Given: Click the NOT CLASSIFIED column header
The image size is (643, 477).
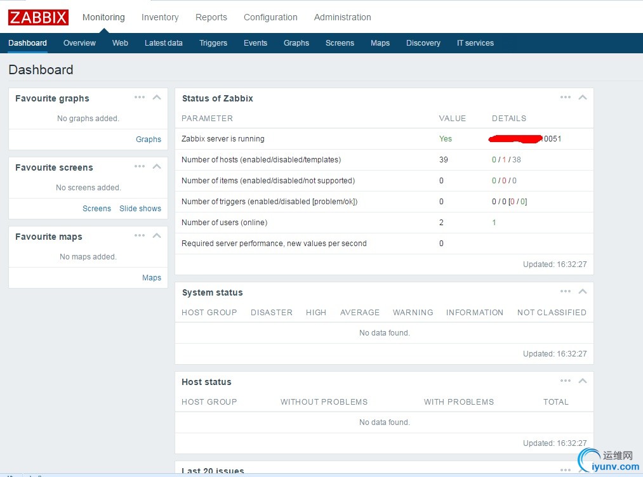Looking at the screenshot, I should click(552, 313).
